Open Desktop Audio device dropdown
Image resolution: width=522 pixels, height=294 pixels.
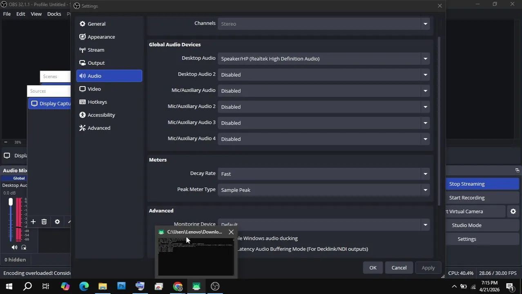coord(323,59)
